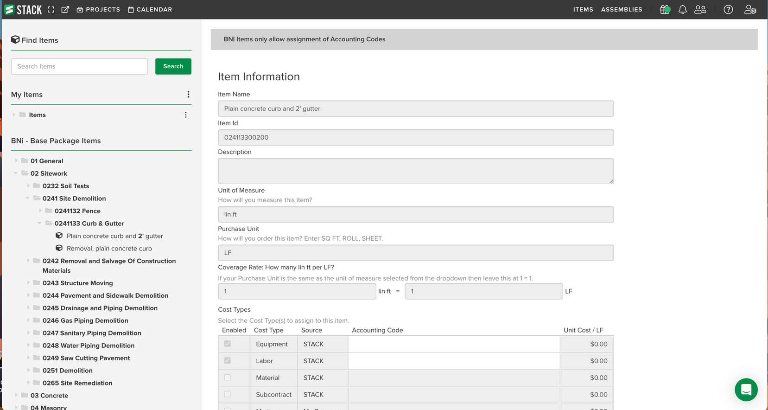The height and width of the screenshot is (410, 768).
Task: Click the Item Name field
Action: click(x=416, y=109)
